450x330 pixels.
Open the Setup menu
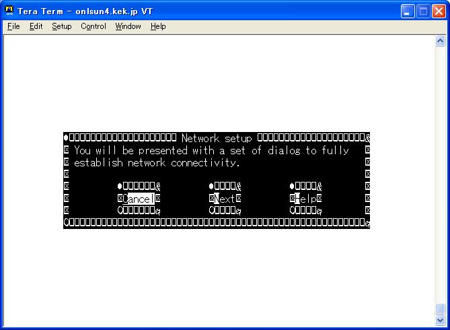click(62, 26)
